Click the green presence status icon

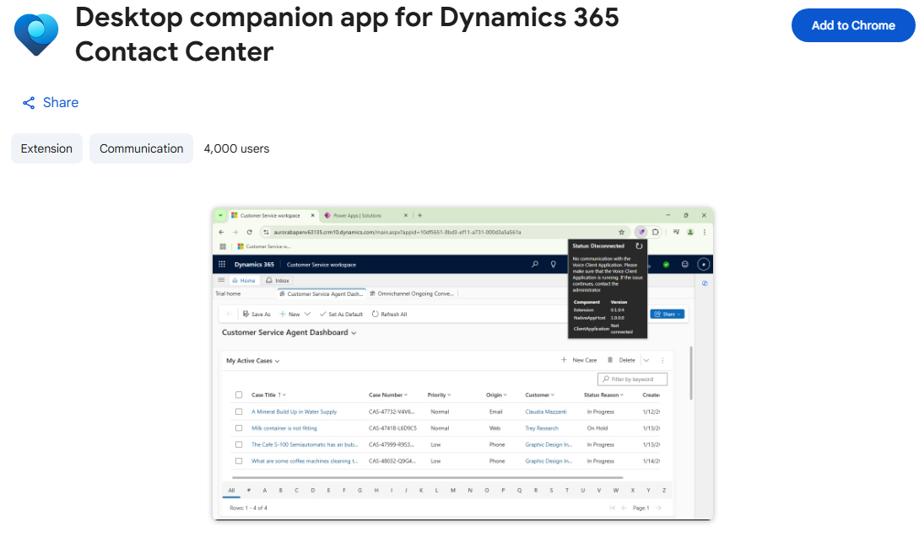pos(666,265)
